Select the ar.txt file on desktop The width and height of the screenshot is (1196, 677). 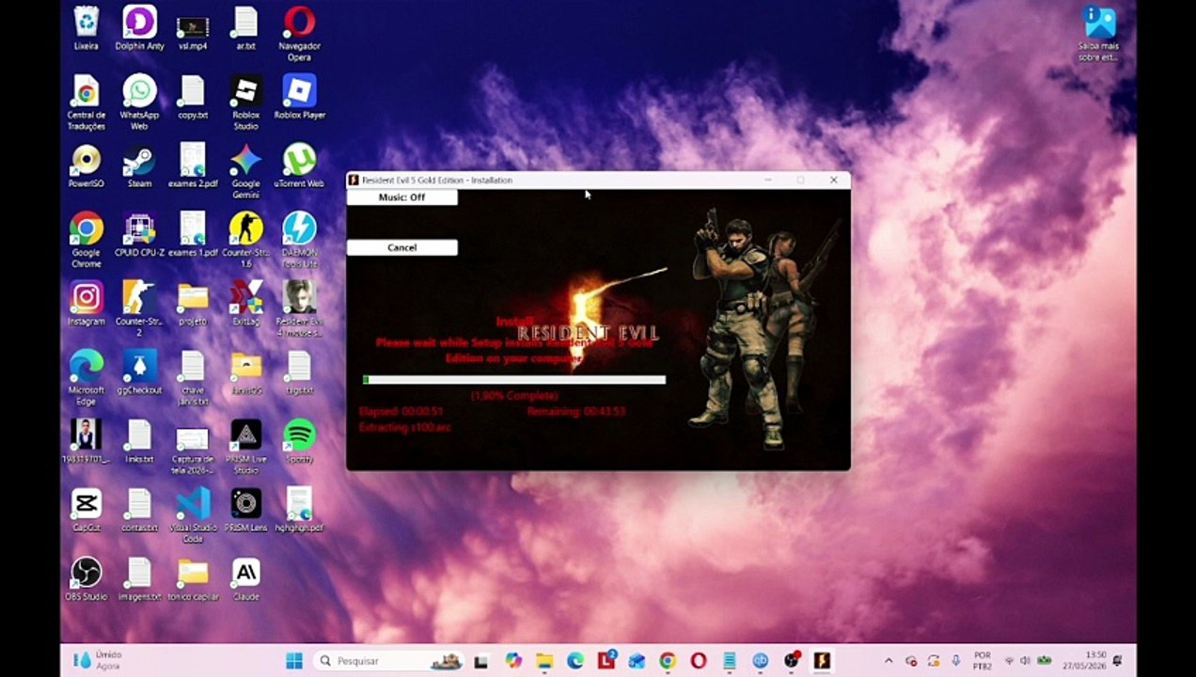(x=245, y=28)
